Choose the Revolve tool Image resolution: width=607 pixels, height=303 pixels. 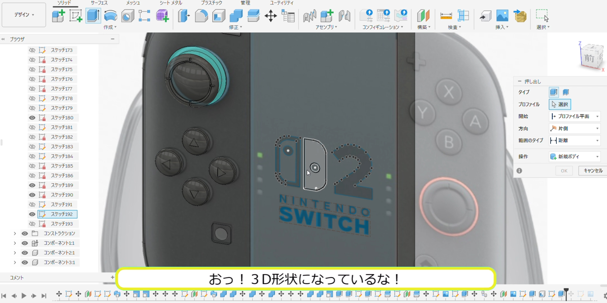click(x=111, y=16)
